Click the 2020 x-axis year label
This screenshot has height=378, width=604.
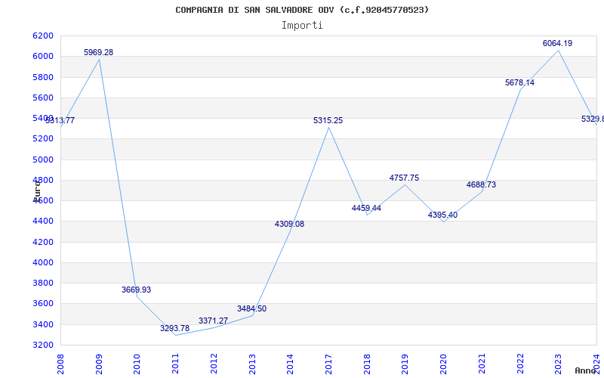tap(443, 364)
